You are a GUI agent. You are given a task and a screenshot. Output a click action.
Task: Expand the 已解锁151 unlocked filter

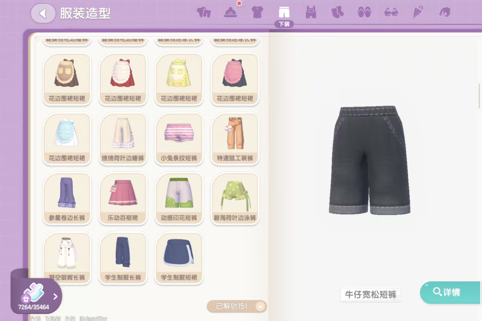(237, 306)
